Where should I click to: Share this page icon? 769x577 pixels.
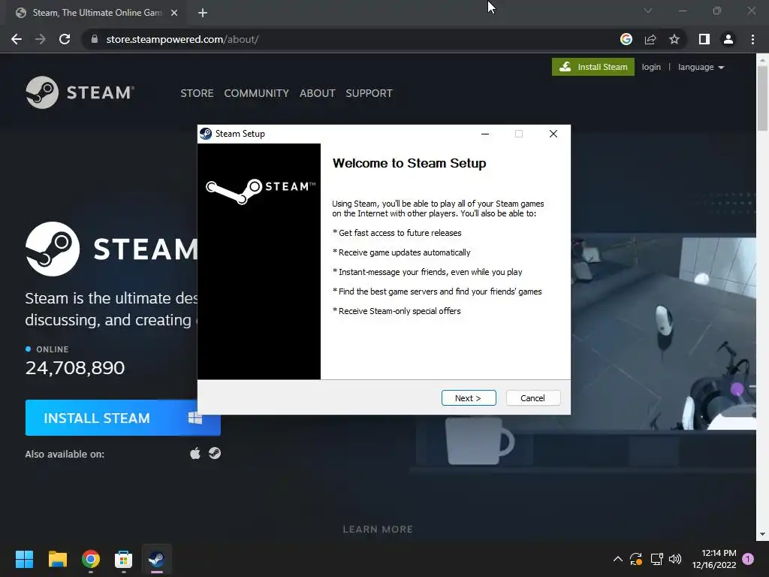(x=650, y=39)
